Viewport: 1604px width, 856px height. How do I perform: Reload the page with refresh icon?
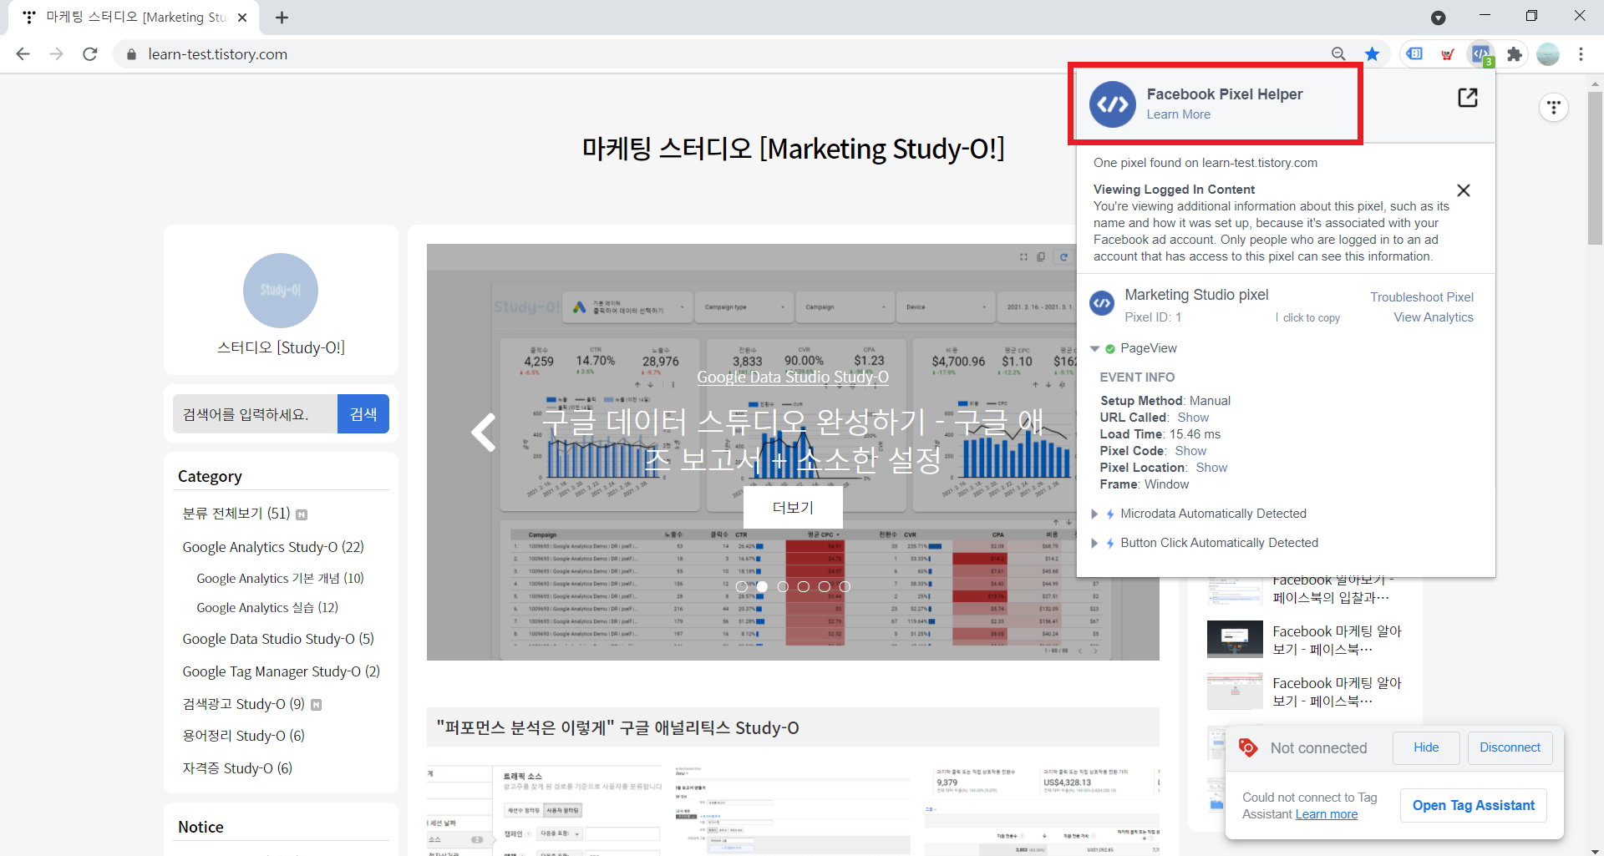(x=90, y=54)
